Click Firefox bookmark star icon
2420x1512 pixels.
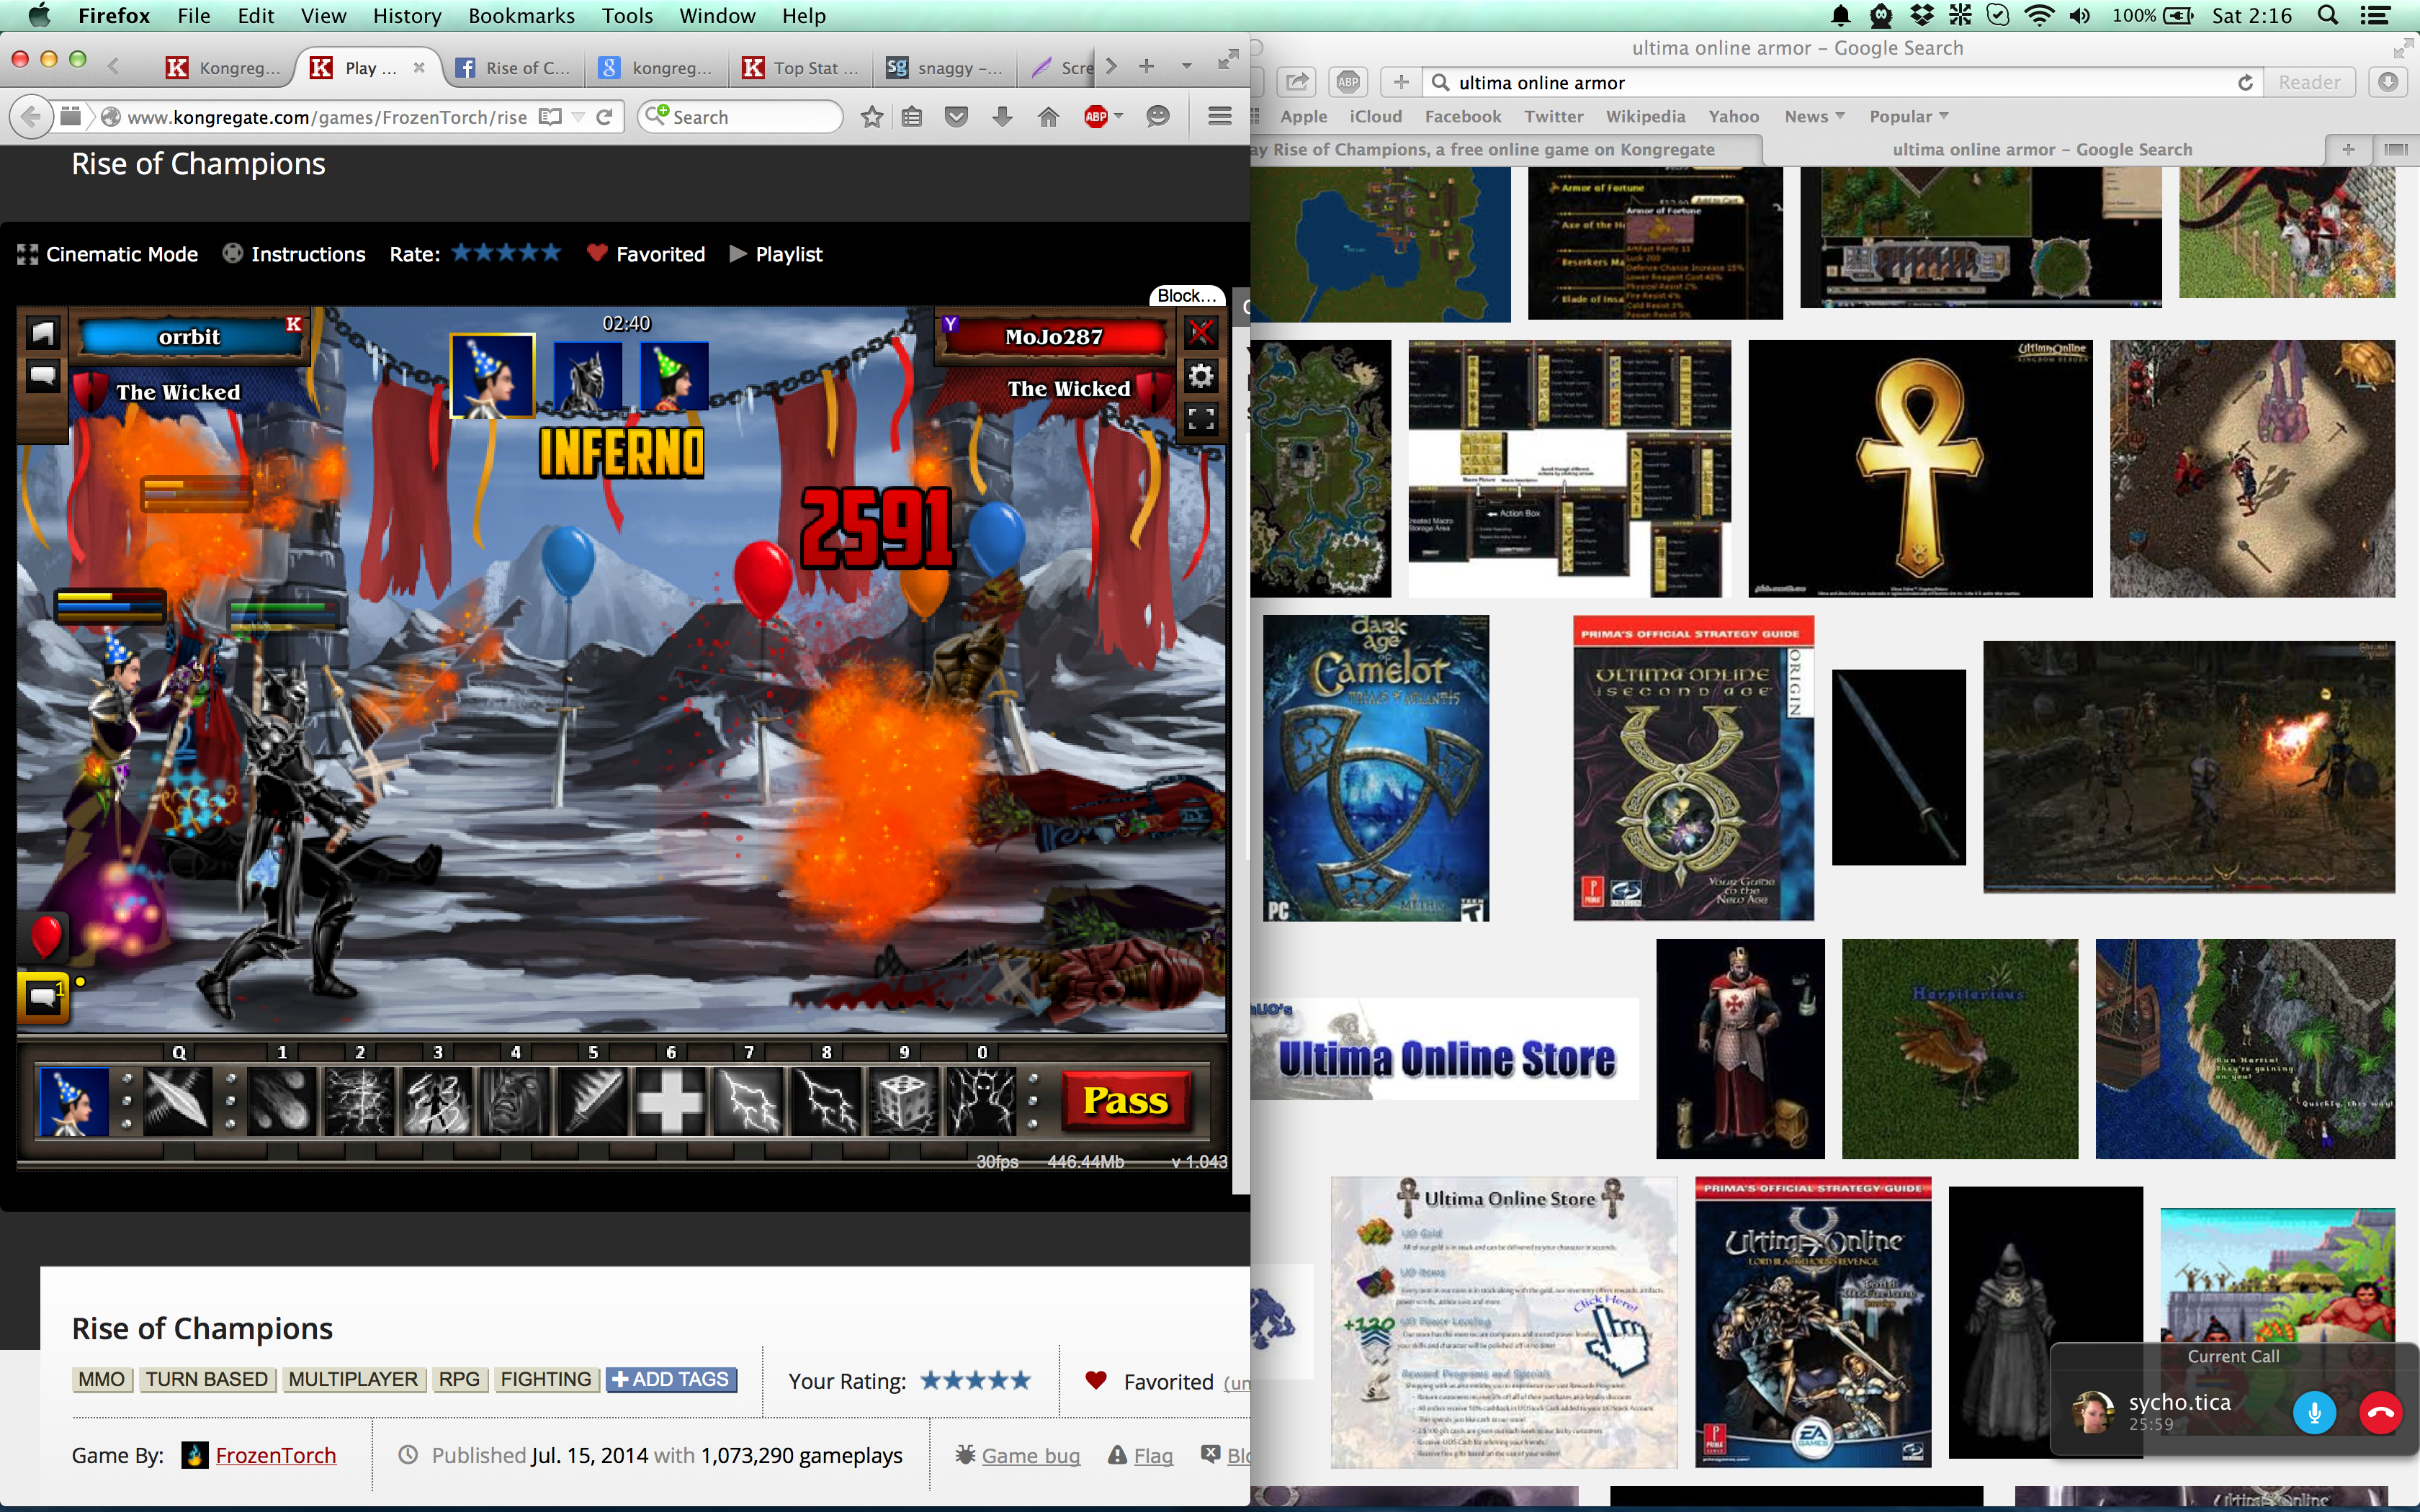pos(872,117)
